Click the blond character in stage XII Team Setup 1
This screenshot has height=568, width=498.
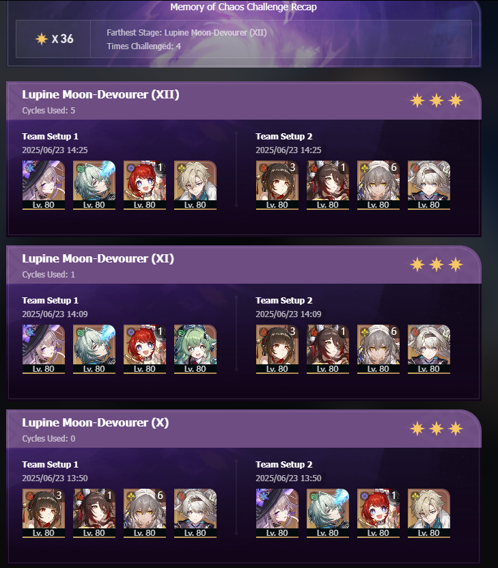pos(195,185)
